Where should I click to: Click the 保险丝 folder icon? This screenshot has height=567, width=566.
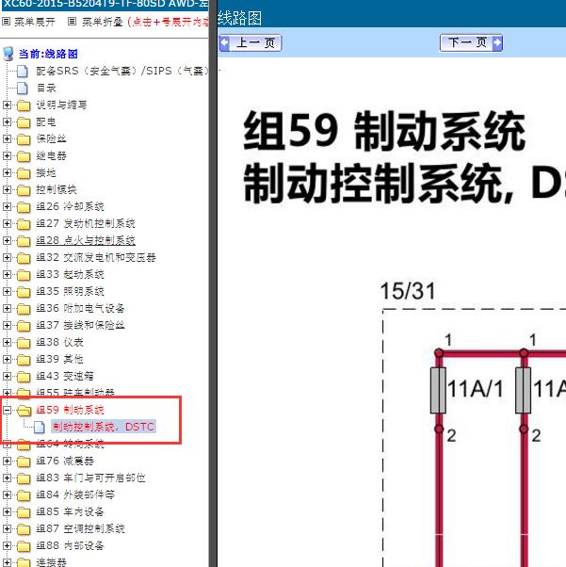(24, 139)
